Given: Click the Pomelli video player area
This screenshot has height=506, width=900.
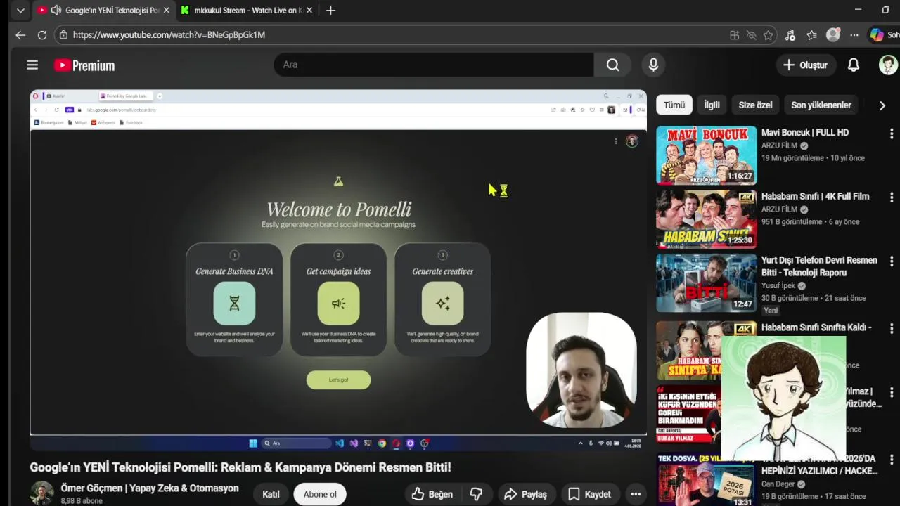Looking at the screenshot, I should click(x=338, y=271).
